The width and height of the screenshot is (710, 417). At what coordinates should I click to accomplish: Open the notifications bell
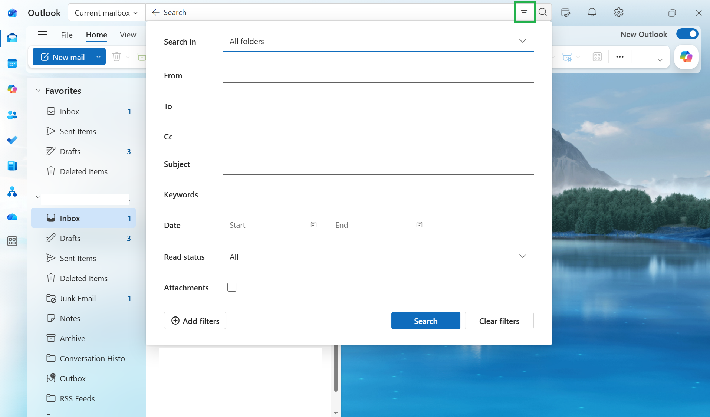592,13
